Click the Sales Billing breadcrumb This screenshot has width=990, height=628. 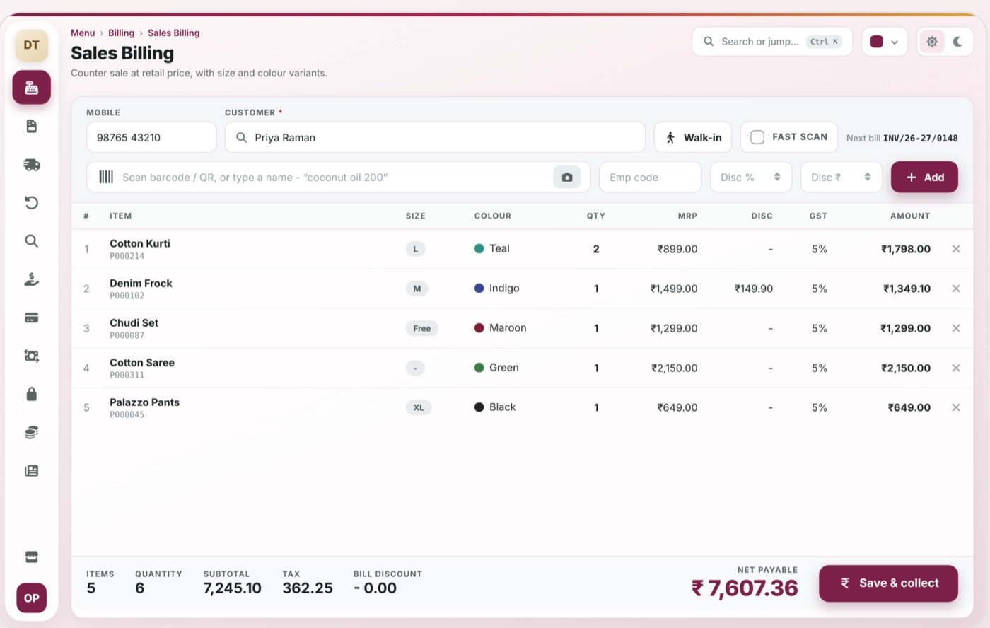pyautogui.click(x=173, y=33)
